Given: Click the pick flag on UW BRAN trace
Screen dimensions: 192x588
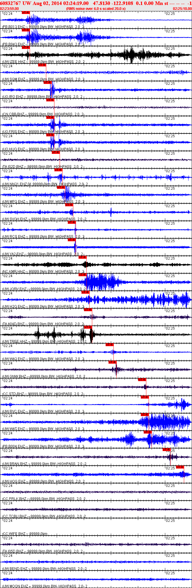Looking at the screenshot, I should (x=167, y=450).
